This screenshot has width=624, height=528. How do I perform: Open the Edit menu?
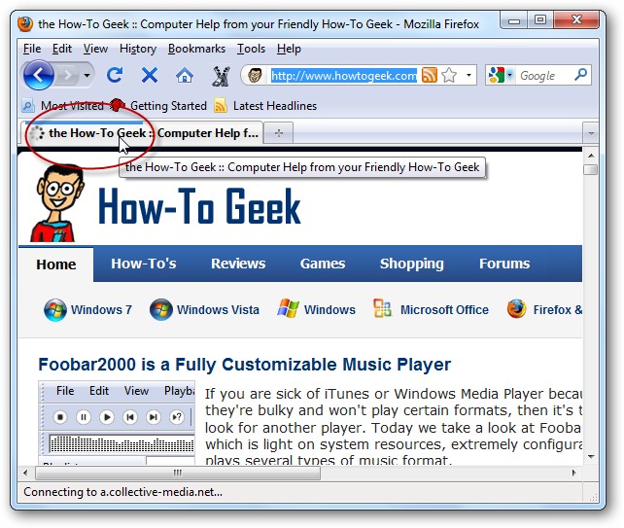click(61, 49)
